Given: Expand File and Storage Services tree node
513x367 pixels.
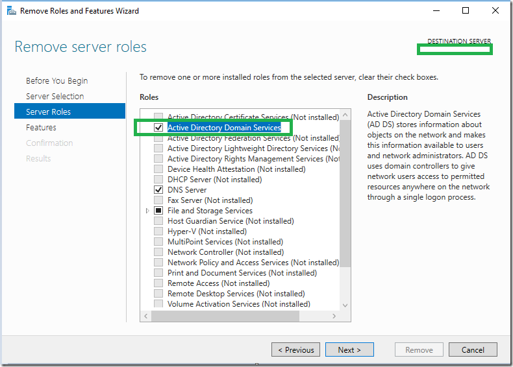Looking at the screenshot, I should point(147,211).
